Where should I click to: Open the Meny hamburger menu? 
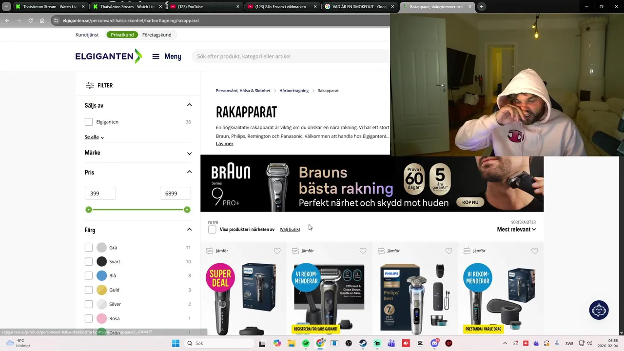tap(167, 57)
